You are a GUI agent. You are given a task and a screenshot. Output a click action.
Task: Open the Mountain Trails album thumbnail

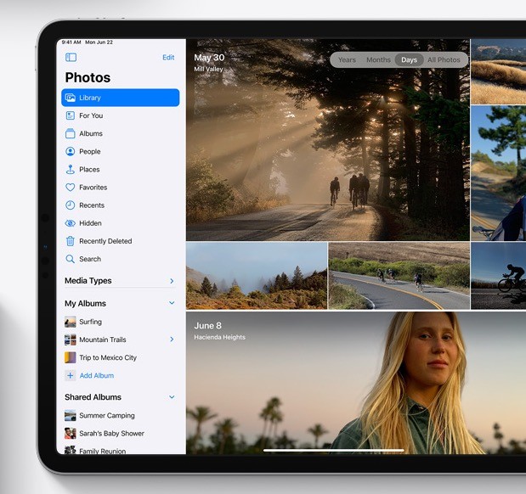click(71, 340)
